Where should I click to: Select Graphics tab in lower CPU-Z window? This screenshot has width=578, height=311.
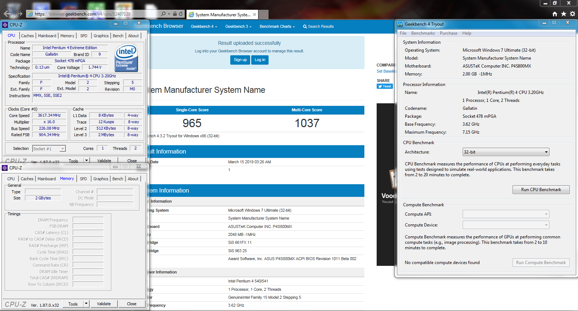coord(100,179)
